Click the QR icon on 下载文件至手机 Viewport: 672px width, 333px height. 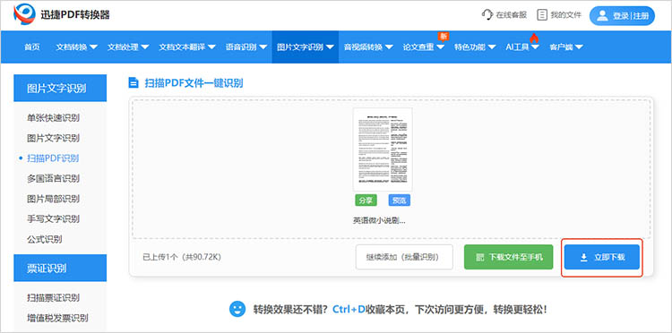pyautogui.click(x=479, y=257)
